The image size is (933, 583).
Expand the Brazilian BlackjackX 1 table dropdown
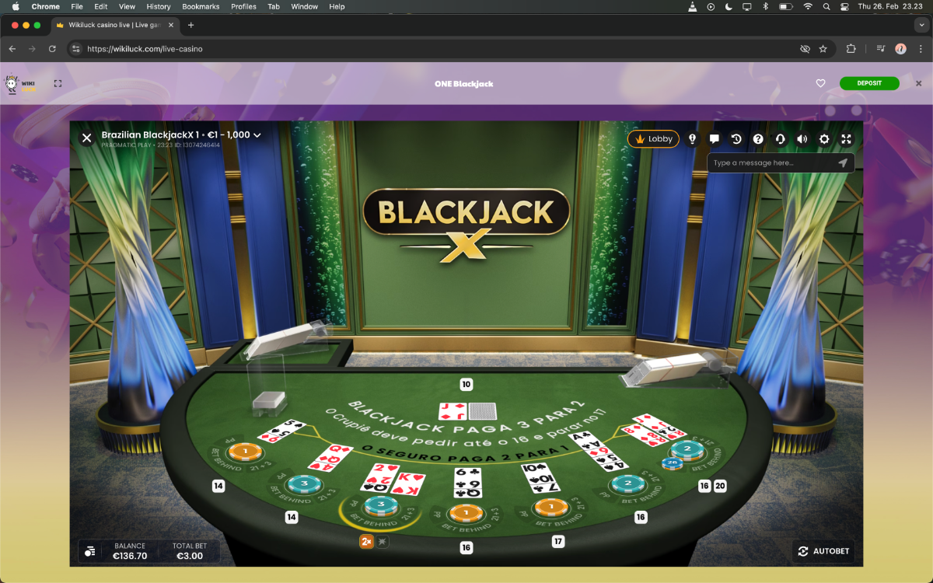point(257,135)
